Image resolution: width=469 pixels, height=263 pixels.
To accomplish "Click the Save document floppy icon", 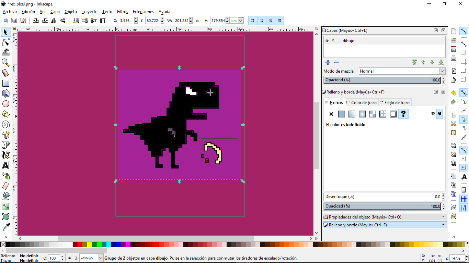I will pos(454,49).
